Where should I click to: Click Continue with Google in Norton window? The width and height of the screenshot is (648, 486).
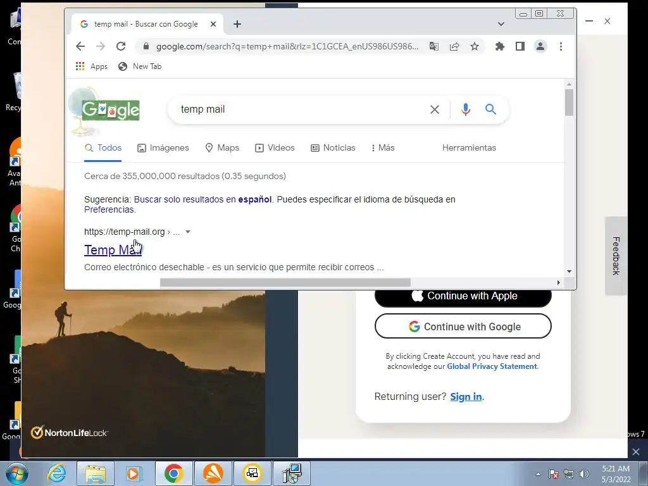tap(463, 327)
